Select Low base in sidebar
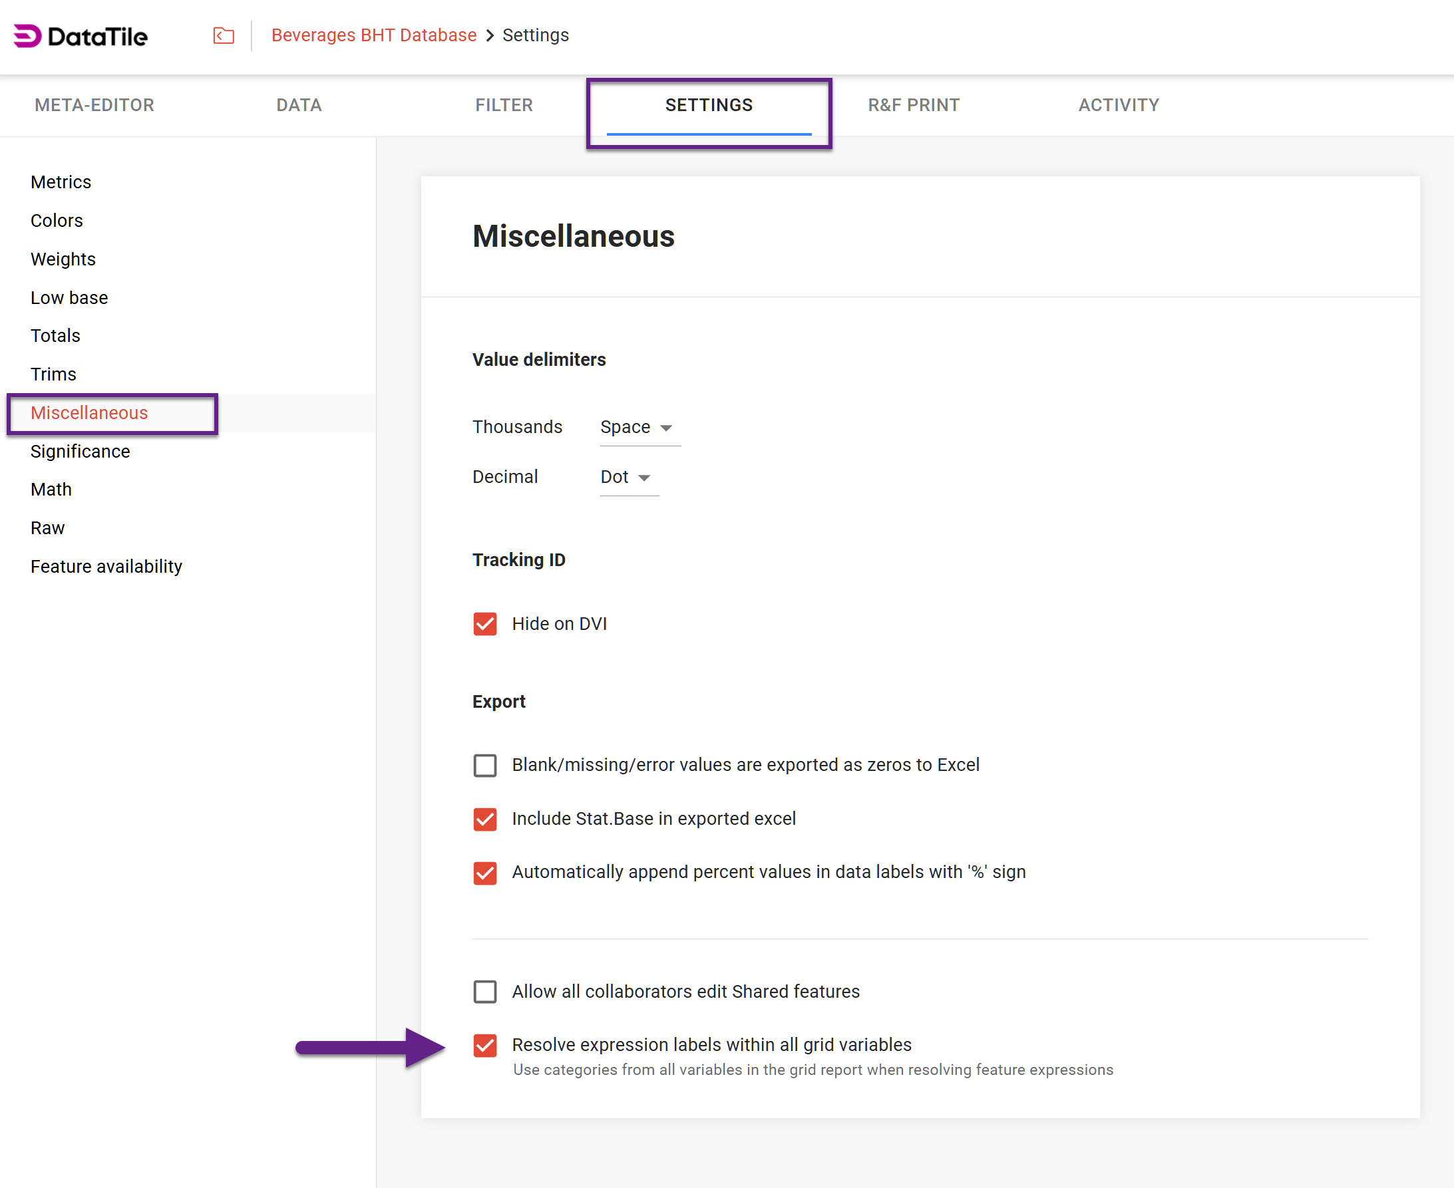This screenshot has width=1454, height=1188. 69,298
